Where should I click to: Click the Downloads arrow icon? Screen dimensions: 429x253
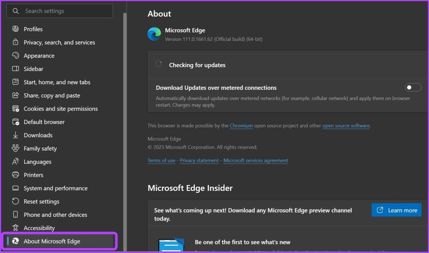coord(15,135)
